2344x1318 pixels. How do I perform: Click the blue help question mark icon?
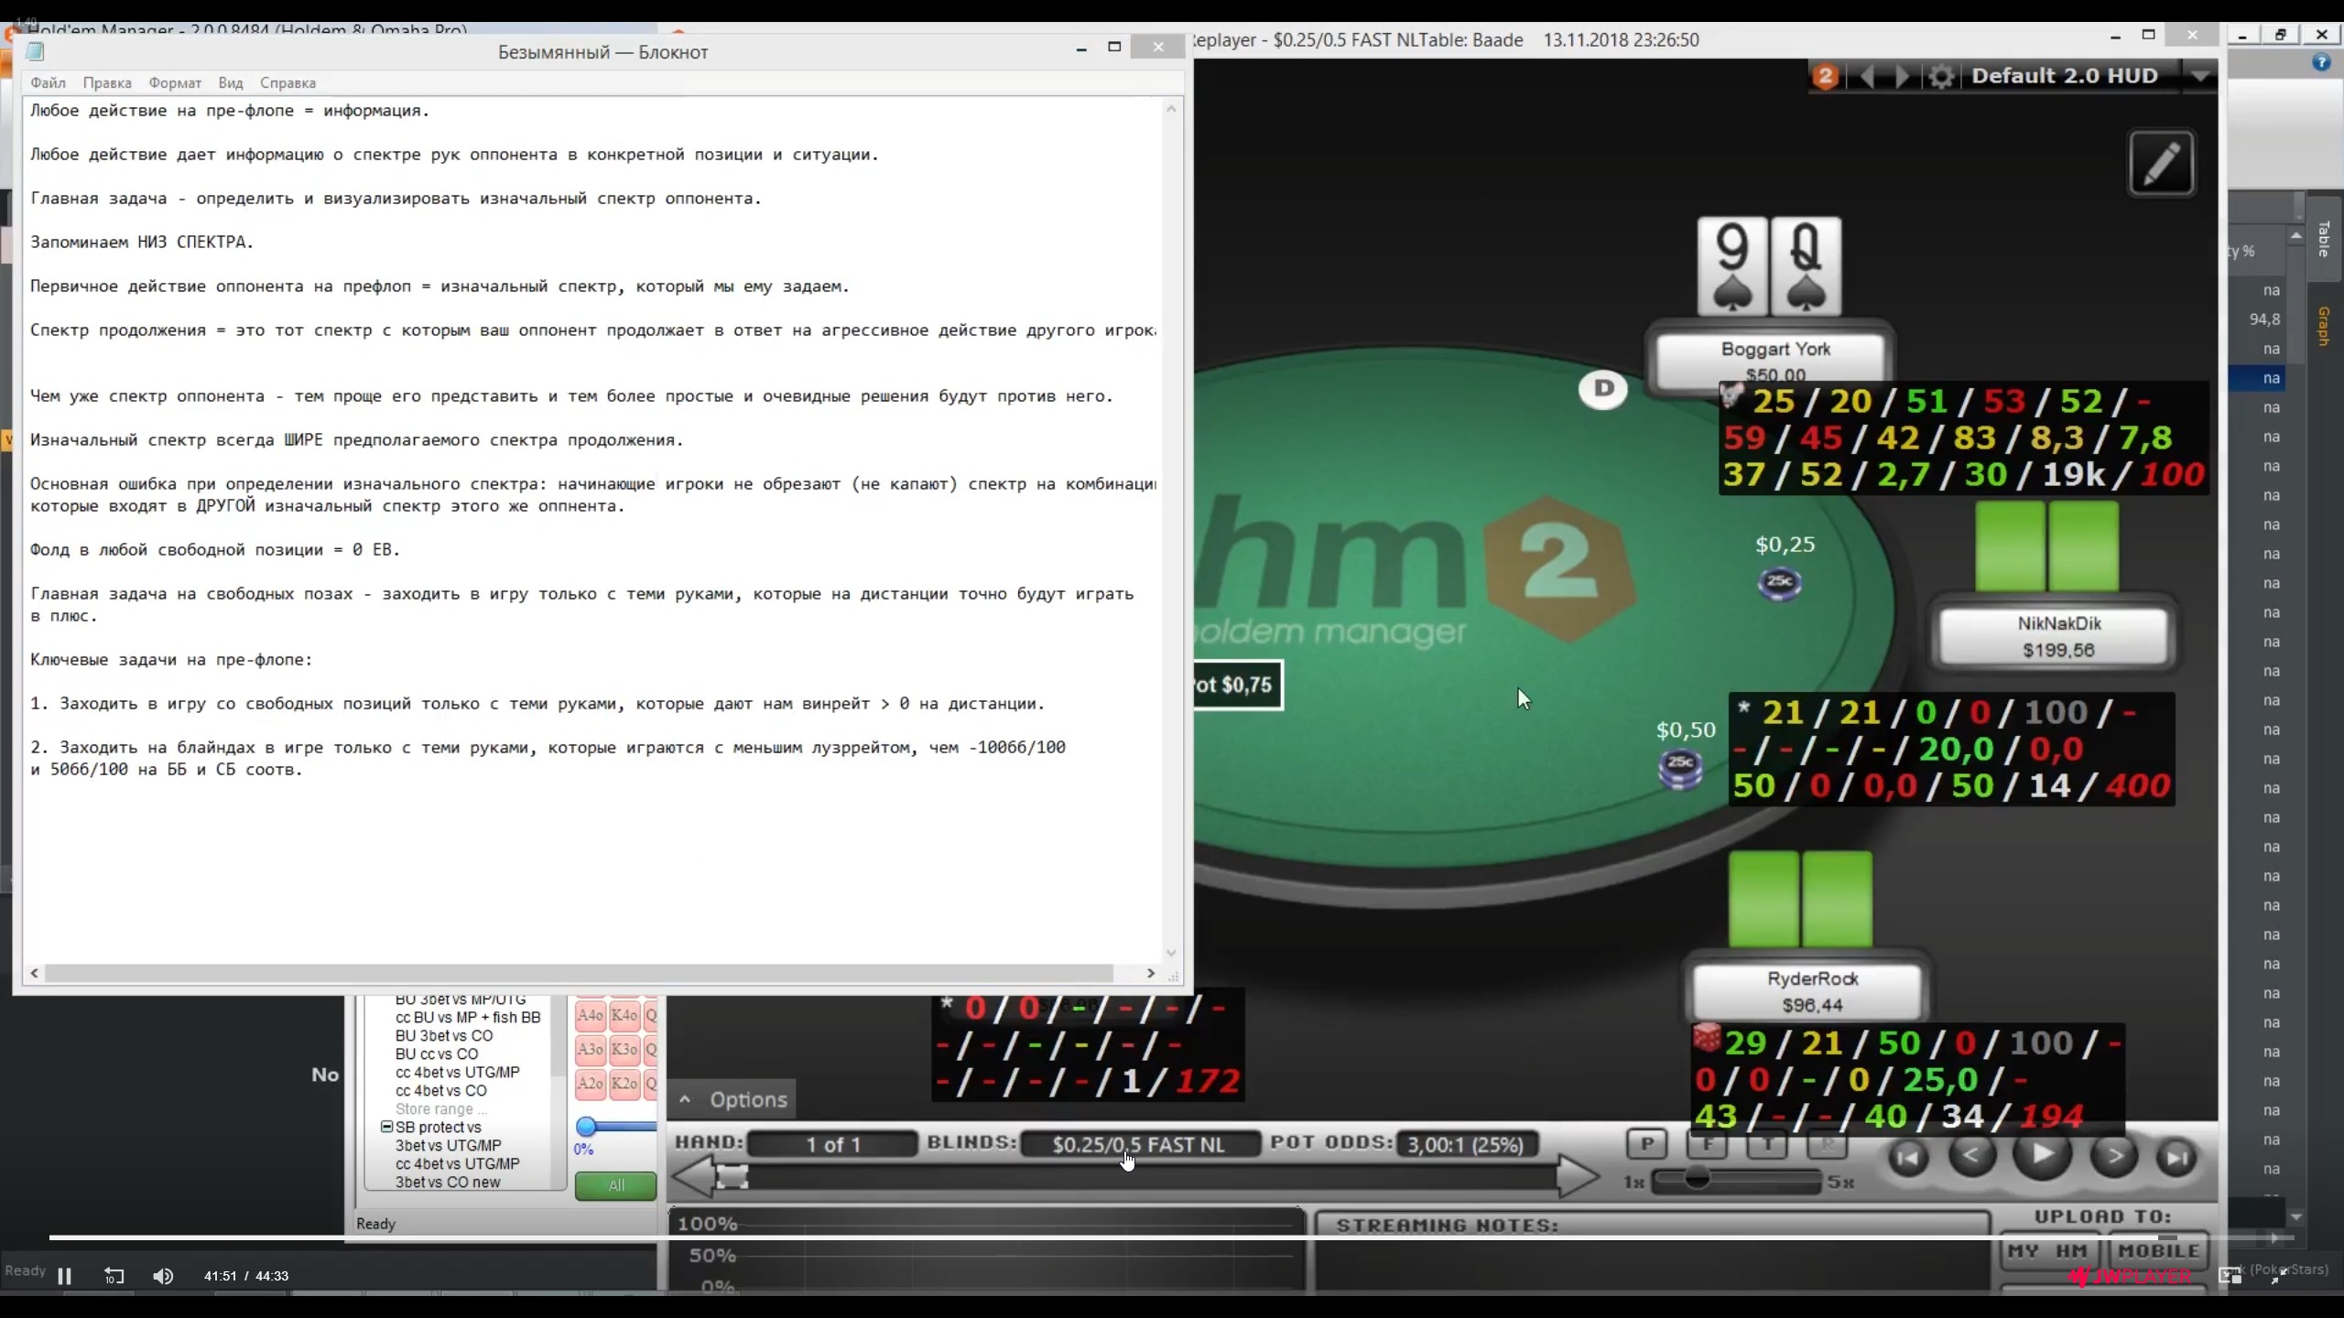coord(2321,63)
